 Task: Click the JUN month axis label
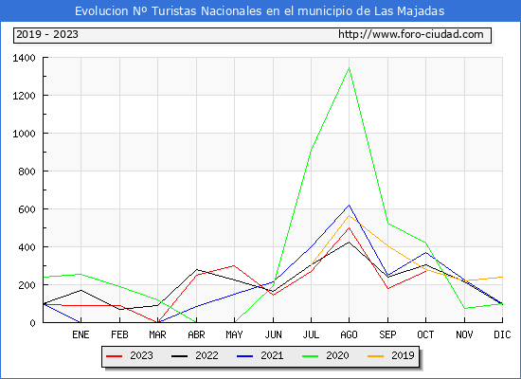point(273,334)
